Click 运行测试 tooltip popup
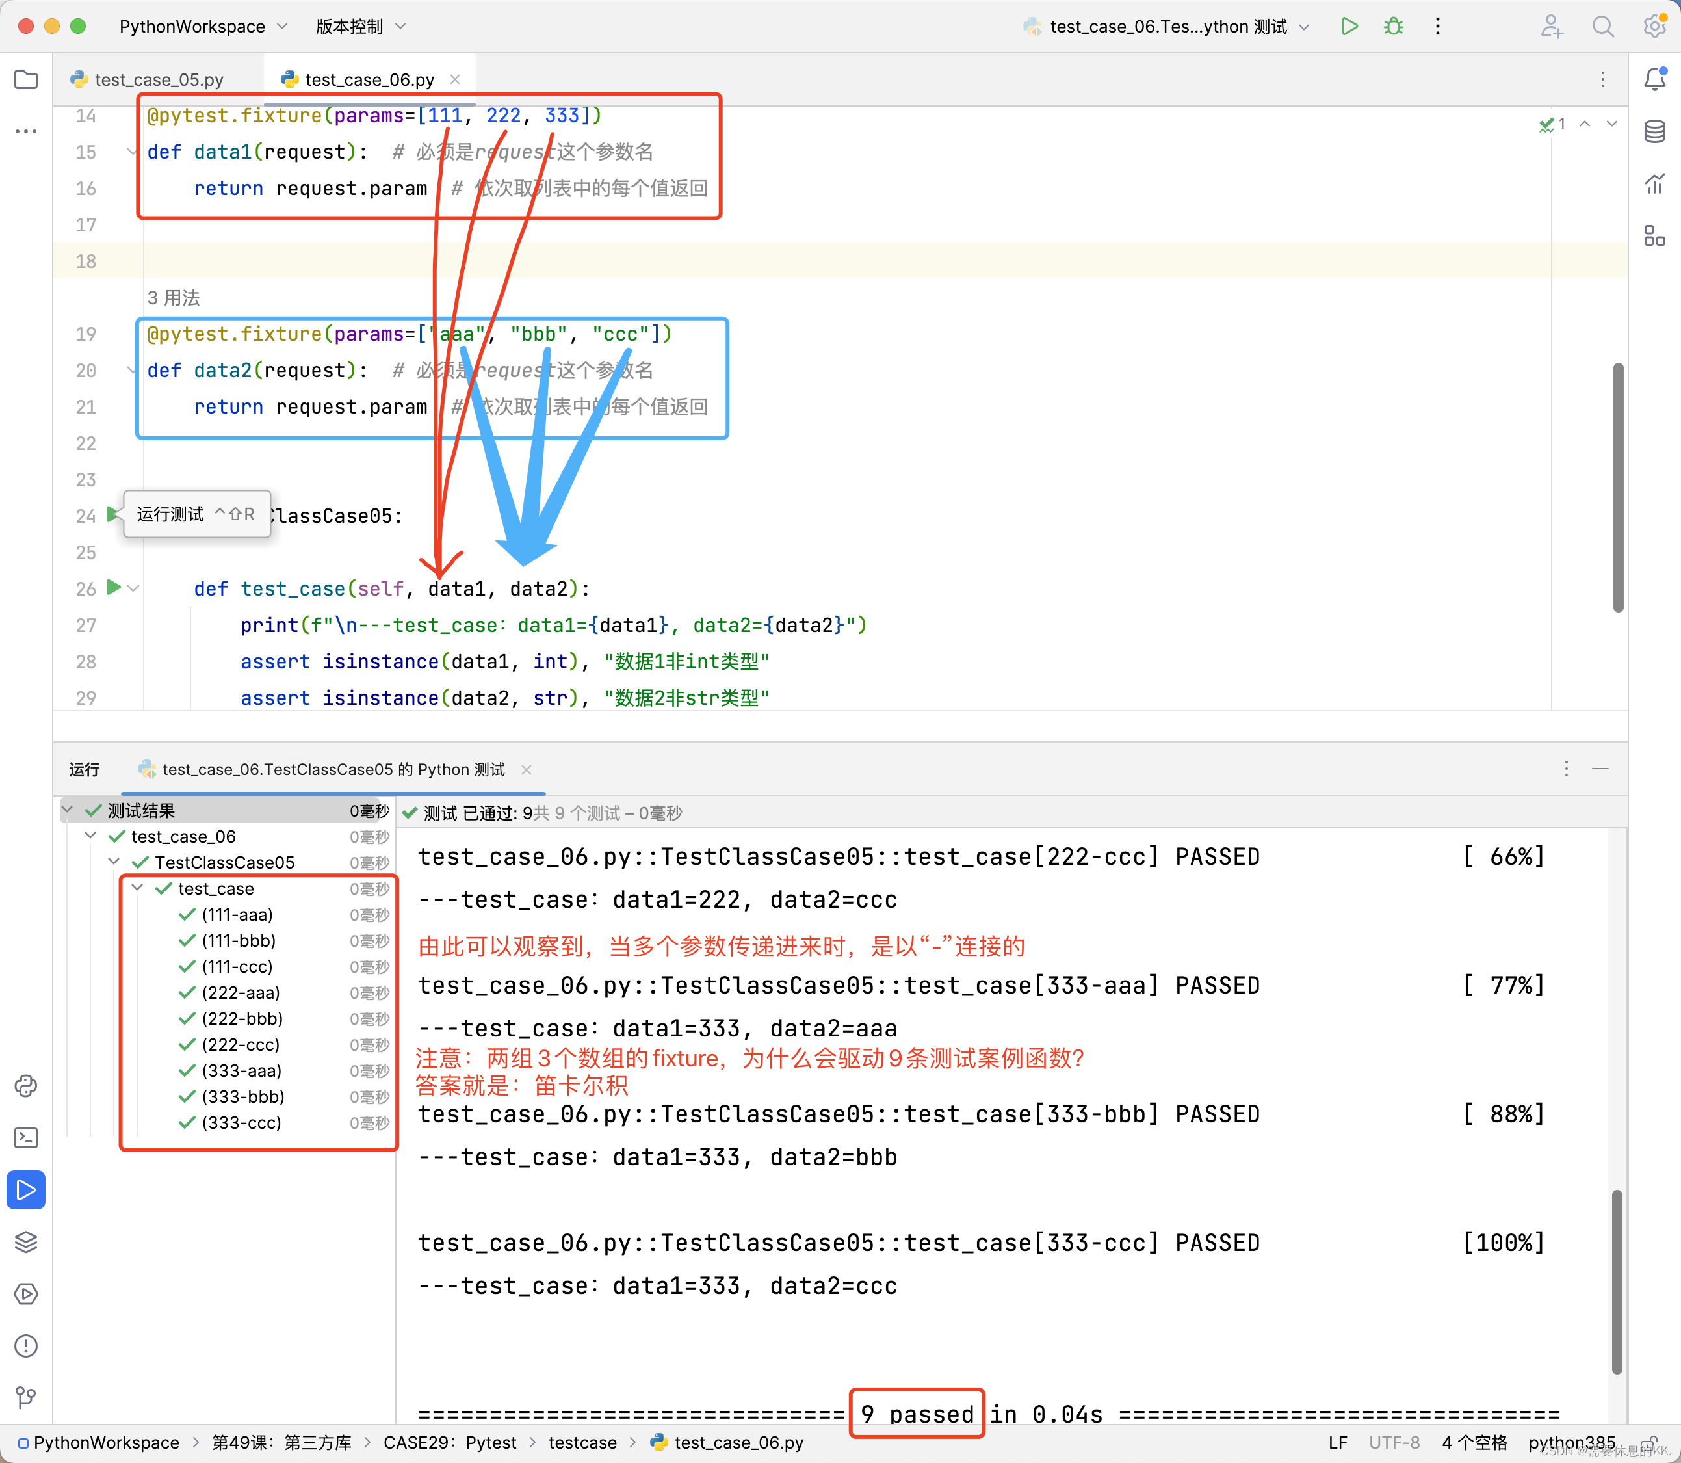The image size is (1681, 1463). 197,514
